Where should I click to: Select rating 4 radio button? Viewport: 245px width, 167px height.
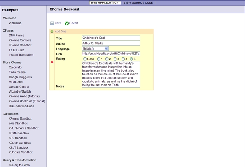pos(123,59)
